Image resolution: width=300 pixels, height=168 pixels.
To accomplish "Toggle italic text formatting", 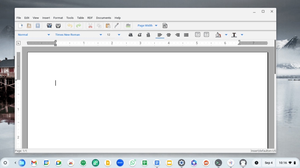I will (x=139, y=35).
